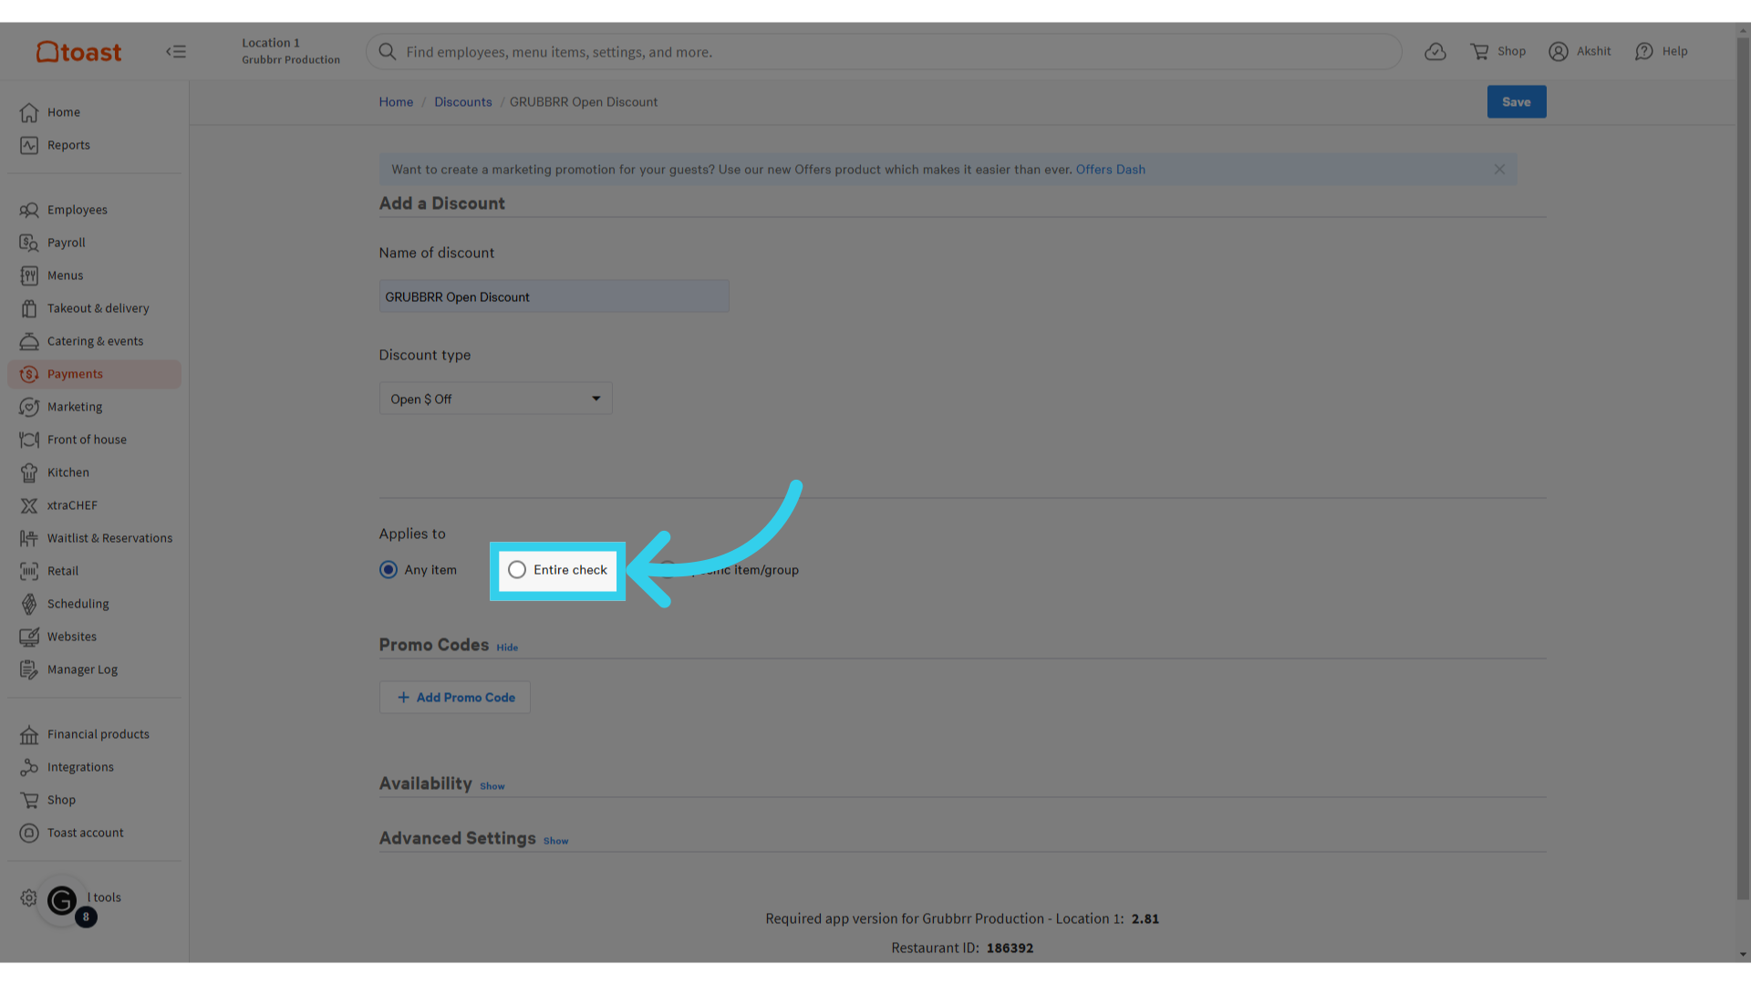Image resolution: width=1751 pixels, height=985 pixels.
Task: Go to Discounts breadcrumb link
Action: [x=463, y=102]
